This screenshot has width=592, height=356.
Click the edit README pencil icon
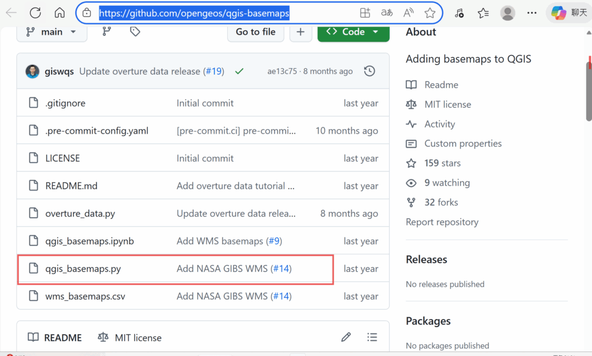(x=346, y=337)
